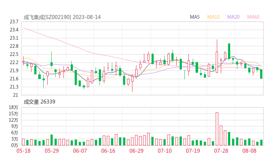Click the 6万 volume axis label
267x159 pixels.
[15, 133]
